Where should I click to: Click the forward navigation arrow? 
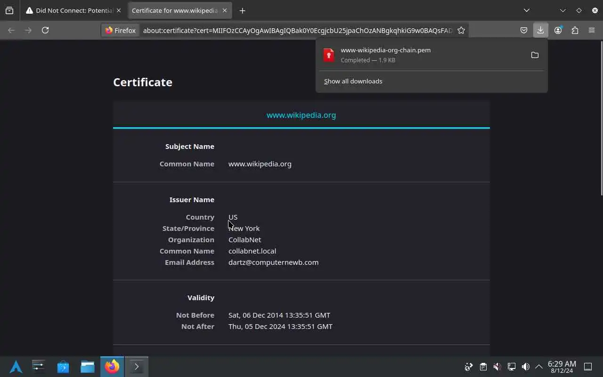point(28,30)
